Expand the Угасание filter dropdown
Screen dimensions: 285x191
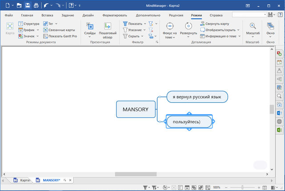(x=144, y=30)
